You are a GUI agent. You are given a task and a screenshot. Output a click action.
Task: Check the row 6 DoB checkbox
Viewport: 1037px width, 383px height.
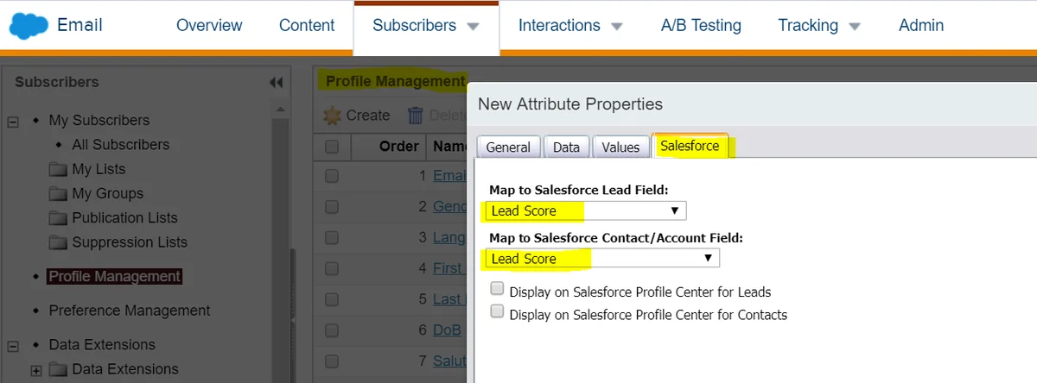pyautogui.click(x=332, y=330)
